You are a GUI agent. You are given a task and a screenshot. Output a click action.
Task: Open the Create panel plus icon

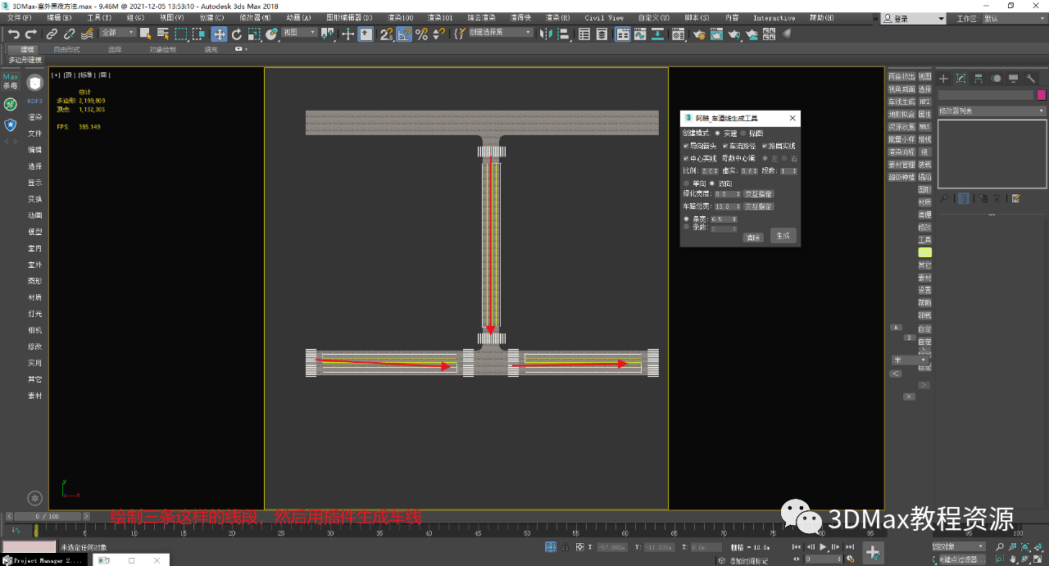pos(943,79)
